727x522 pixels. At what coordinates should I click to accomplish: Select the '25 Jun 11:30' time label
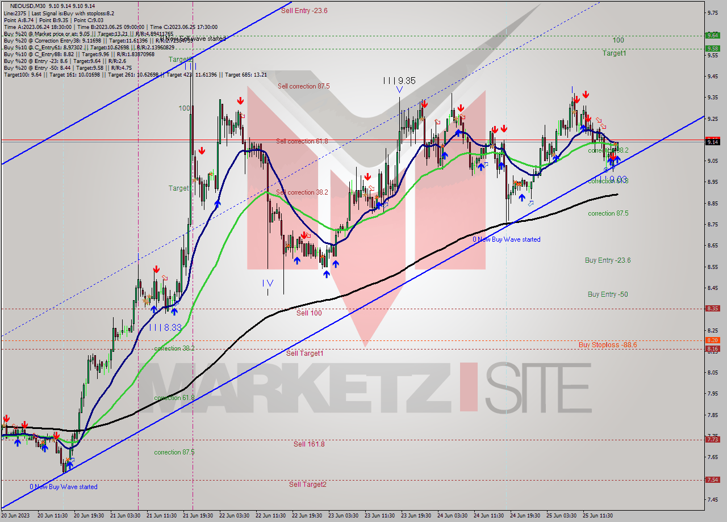click(598, 516)
